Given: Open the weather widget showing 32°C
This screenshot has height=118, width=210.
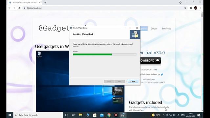Looking at the screenshot, I should click(x=156, y=115).
